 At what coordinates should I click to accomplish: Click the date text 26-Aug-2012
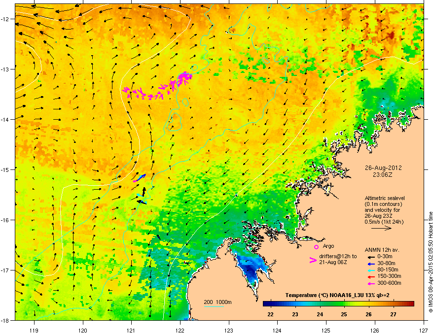(x=383, y=168)
